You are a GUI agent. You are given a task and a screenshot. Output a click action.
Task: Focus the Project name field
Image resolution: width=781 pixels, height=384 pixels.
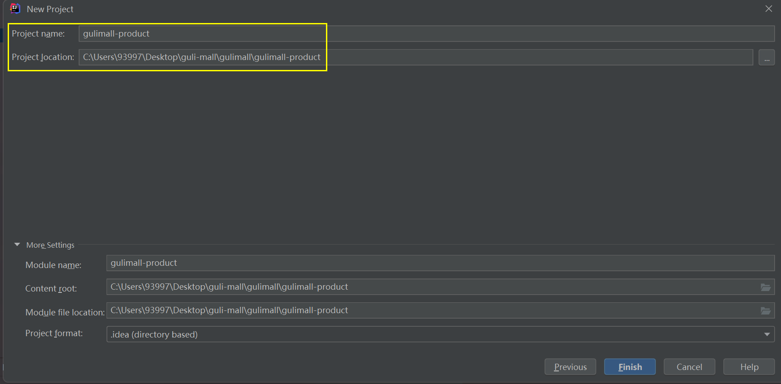click(427, 33)
